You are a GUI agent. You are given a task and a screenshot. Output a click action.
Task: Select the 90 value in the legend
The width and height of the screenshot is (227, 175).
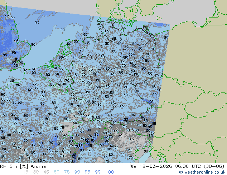(x=77, y=172)
